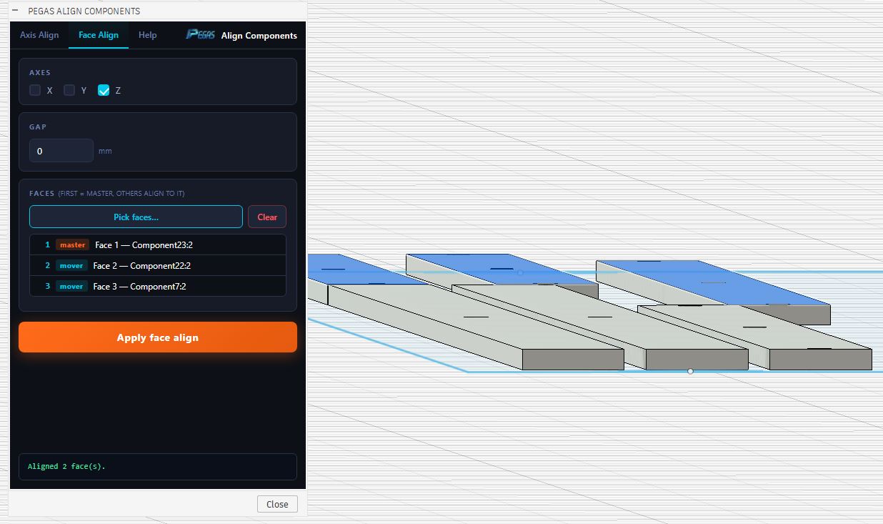883x524 pixels.
Task: Click the orange master badge
Action: (72, 244)
